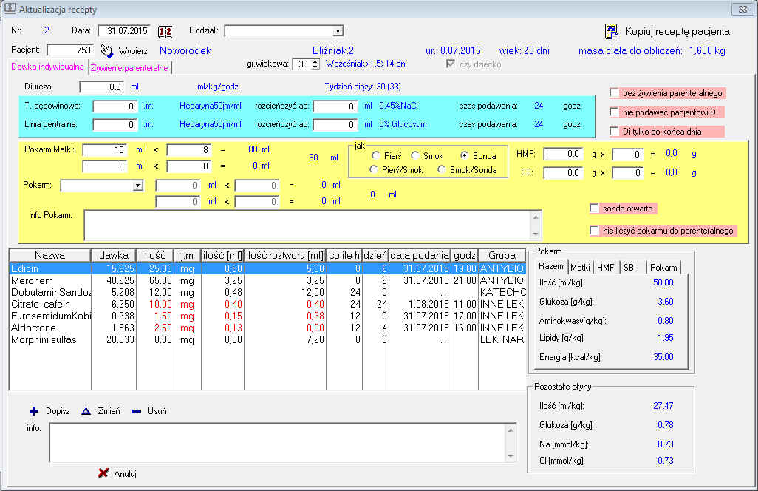Open the Oddział dropdown list
758x491 pixels.
click(338, 31)
